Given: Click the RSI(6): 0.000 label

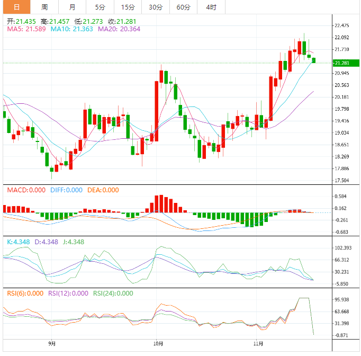Looking at the screenshot, I should tap(26, 293).
